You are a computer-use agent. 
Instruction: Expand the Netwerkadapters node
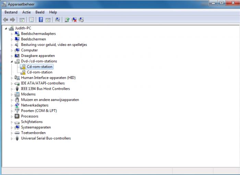tap(12, 105)
